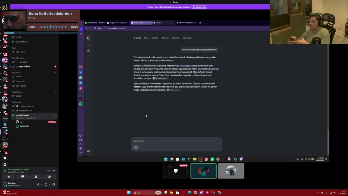
Task: Click the plus attach button below input
Action: [136, 147]
